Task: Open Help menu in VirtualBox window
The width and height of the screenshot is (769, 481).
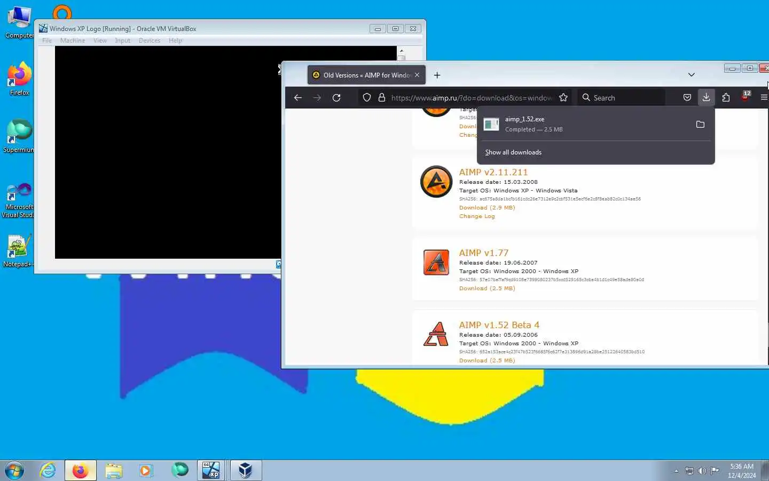Action: pos(176,41)
